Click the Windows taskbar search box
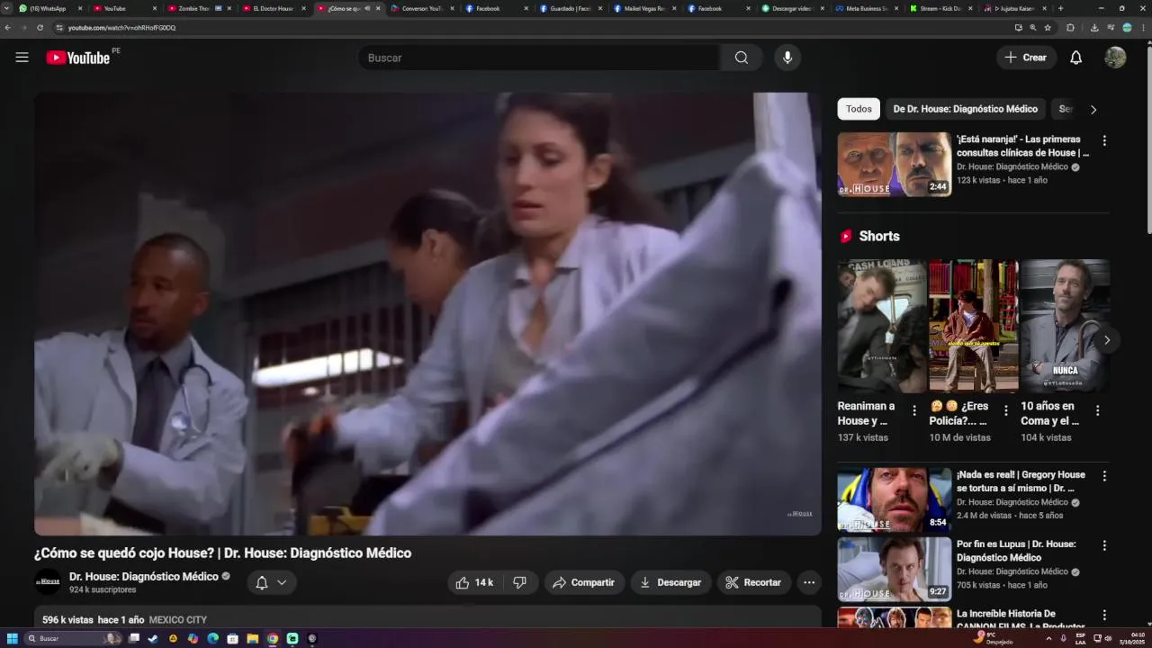Viewport: 1152px width, 648px height. pyautogui.click(x=72, y=638)
